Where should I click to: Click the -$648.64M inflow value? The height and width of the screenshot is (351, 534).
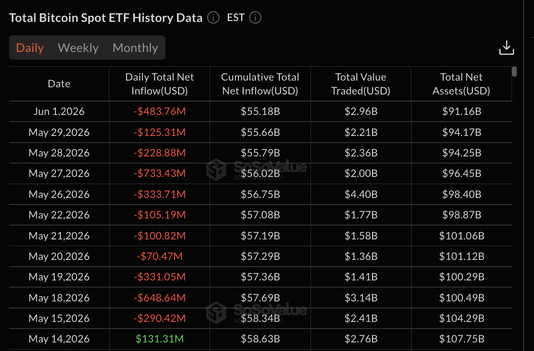(160, 298)
